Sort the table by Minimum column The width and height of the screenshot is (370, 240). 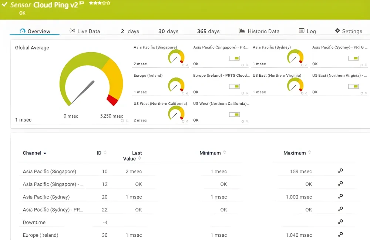click(225, 153)
